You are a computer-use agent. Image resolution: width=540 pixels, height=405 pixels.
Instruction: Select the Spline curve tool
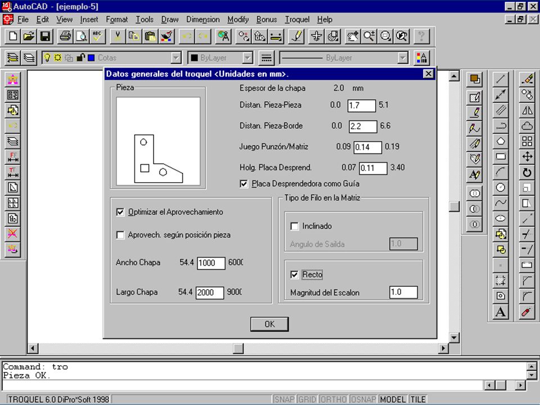501,203
